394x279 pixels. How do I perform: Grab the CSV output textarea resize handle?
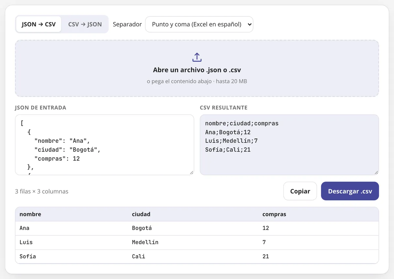(x=376, y=173)
